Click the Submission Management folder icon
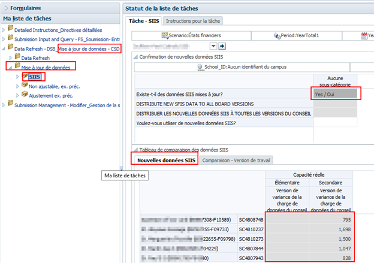 coord(10,105)
